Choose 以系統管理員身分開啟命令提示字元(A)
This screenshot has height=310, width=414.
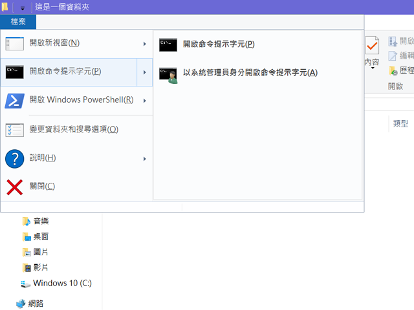click(x=257, y=73)
